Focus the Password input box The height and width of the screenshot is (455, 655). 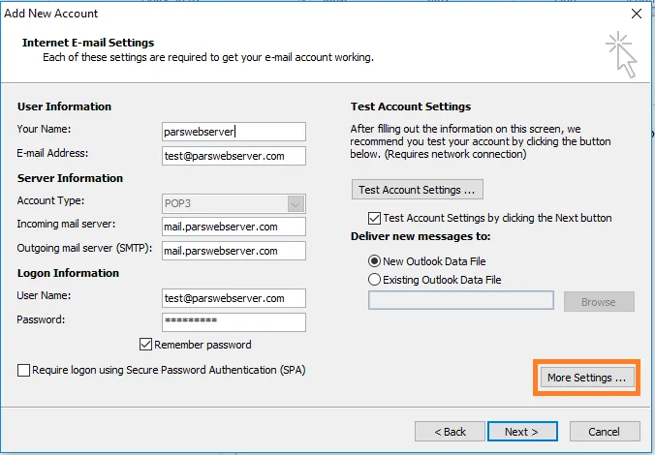[234, 321]
